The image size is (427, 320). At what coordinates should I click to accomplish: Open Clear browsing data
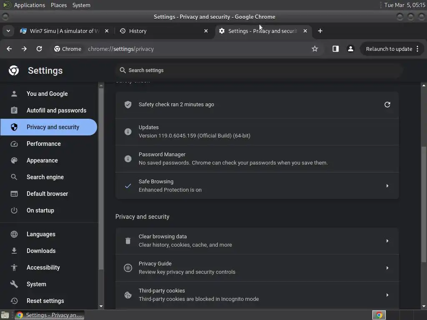[257, 241]
